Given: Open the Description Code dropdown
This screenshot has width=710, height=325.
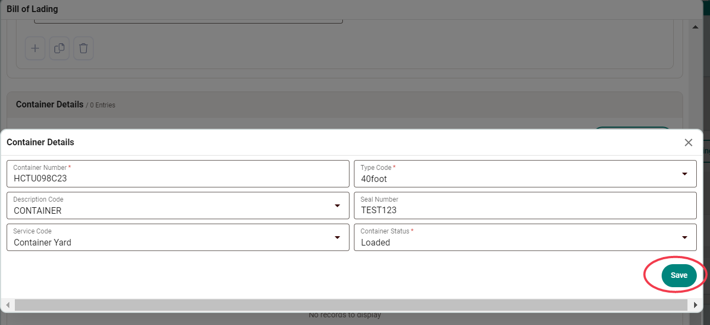Looking at the screenshot, I should (337, 205).
